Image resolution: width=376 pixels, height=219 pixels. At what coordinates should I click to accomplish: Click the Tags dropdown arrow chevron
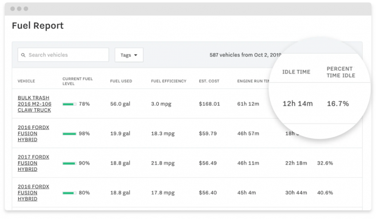pos(135,55)
